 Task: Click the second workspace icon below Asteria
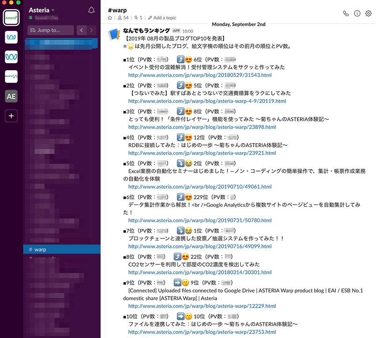click(11, 38)
